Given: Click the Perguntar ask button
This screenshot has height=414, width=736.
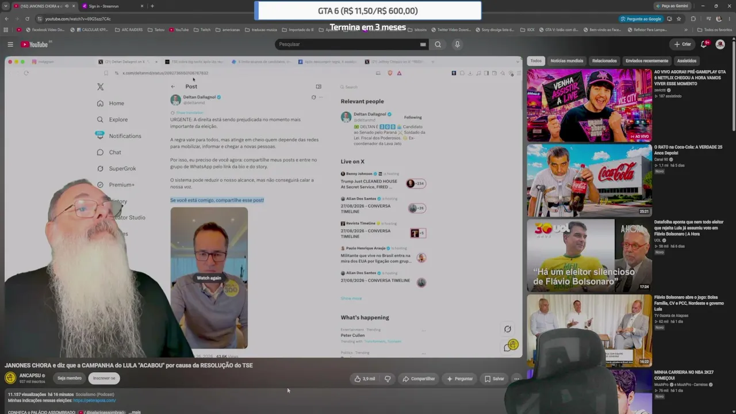Looking at the screenshot, I should tap(459, 379).
